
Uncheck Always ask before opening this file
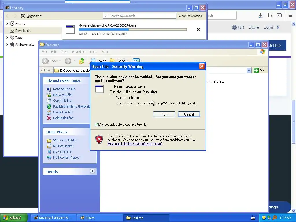(97, 125)
